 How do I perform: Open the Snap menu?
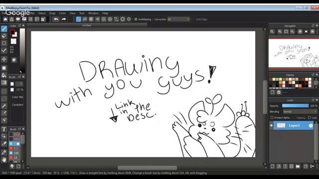[x=52, y=13]
